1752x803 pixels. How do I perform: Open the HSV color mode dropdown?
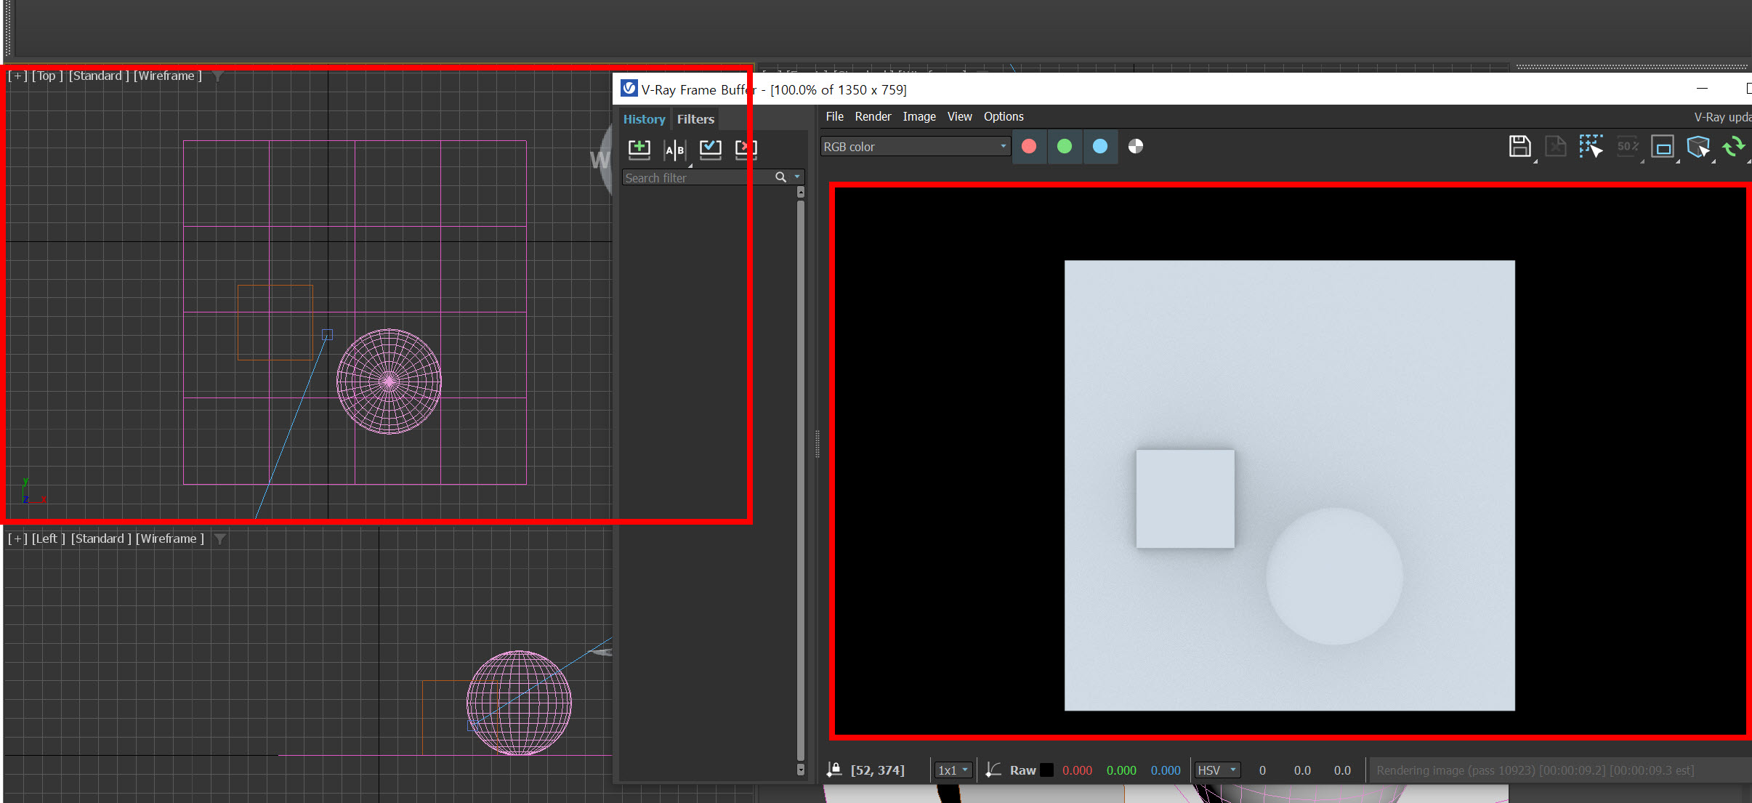pos(1217,770)
